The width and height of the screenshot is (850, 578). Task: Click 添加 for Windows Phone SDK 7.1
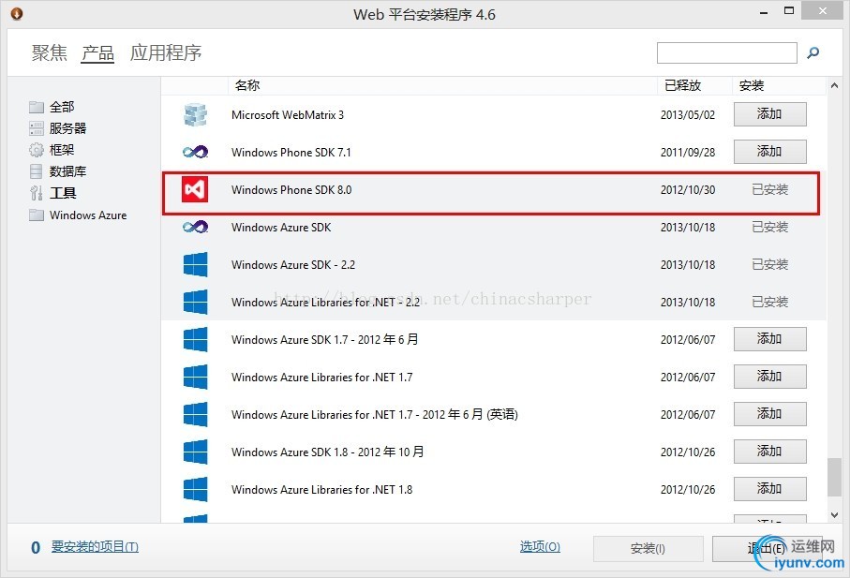click(769, 152)
